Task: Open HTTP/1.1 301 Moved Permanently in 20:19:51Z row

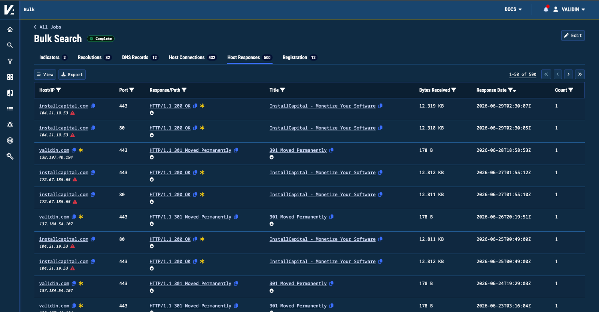Action: coord(190,217)
